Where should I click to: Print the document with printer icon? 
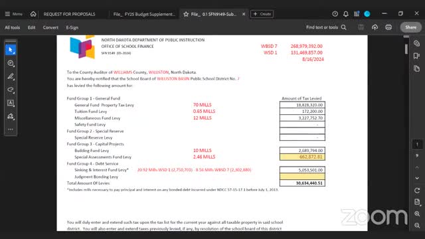coord(388,27)
